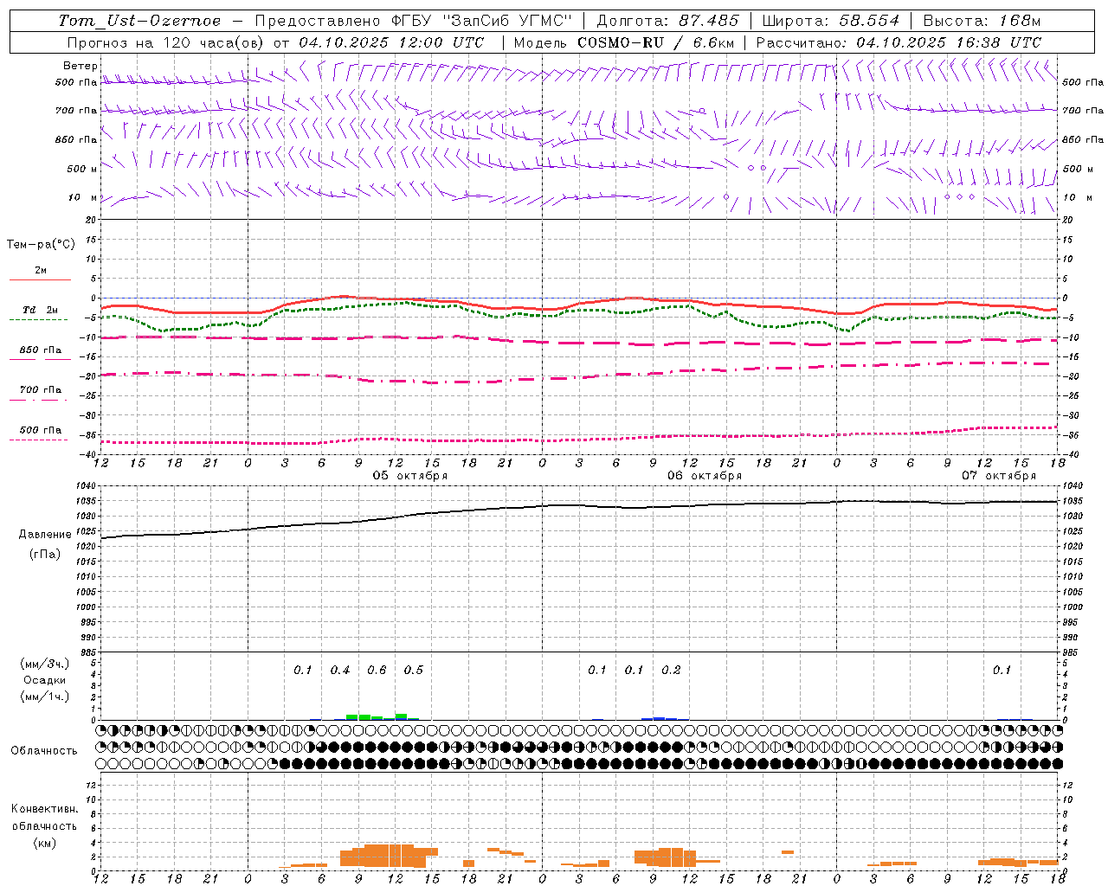
Task: Click the 0.5 precipitation value
Action: coord(414,671)
